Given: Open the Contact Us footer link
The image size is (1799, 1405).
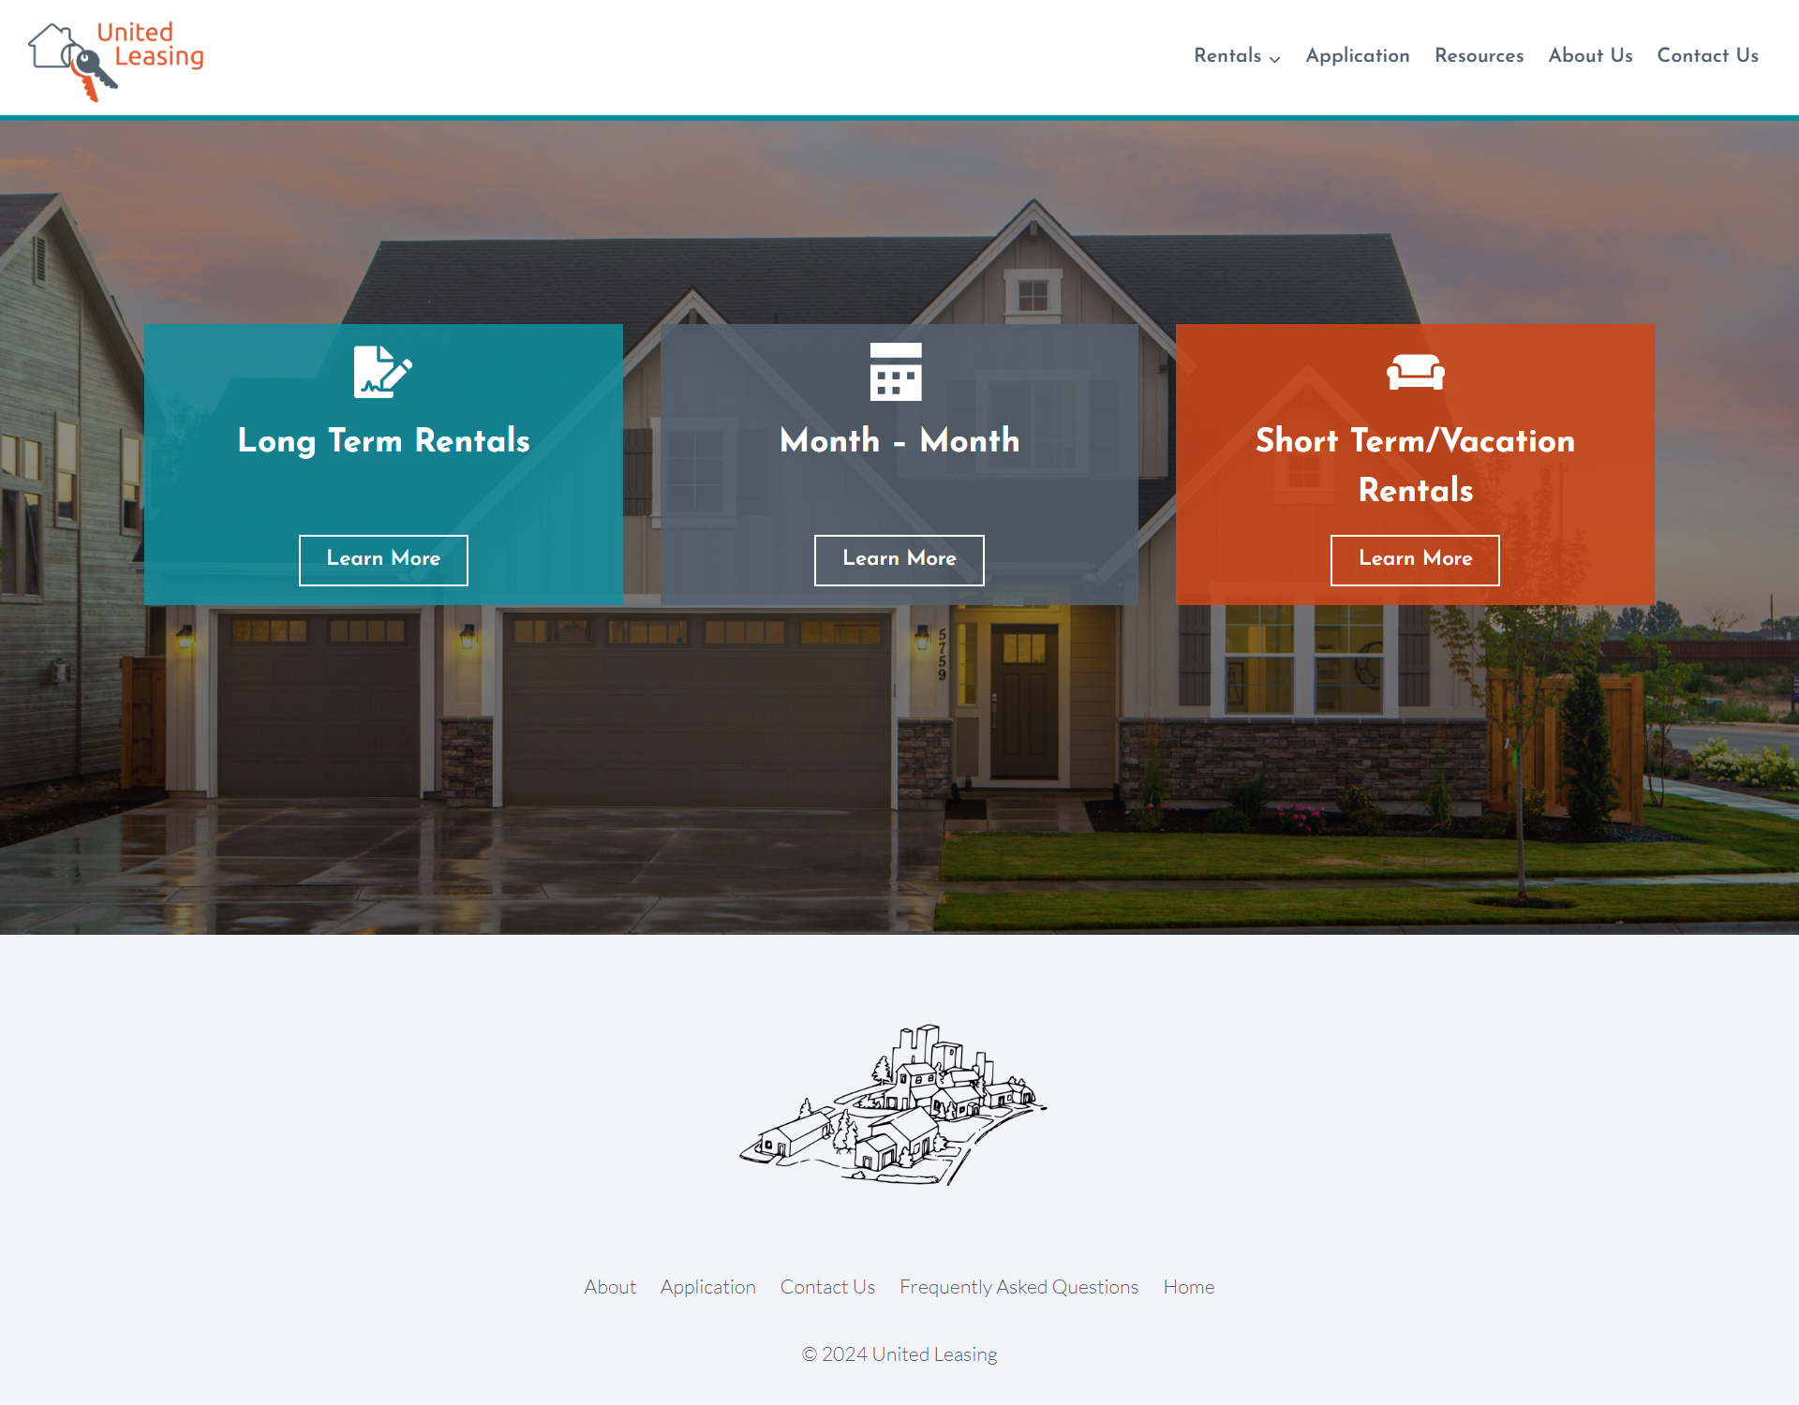Looking at the screenshot, I should 826,1285.
